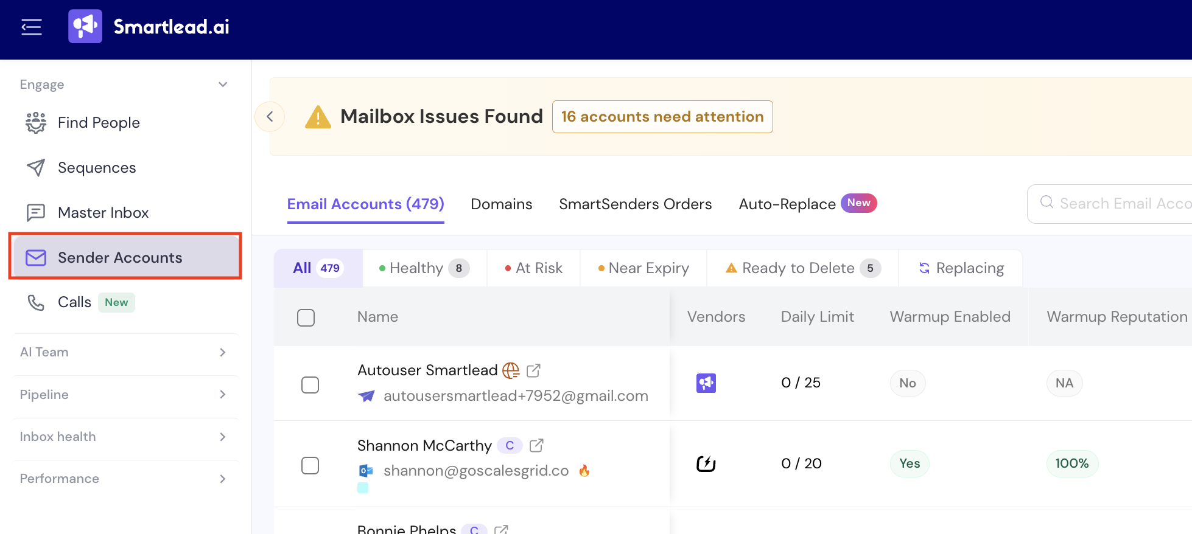Select the Shannon McCarthy row checkbox

pos(310,465)
